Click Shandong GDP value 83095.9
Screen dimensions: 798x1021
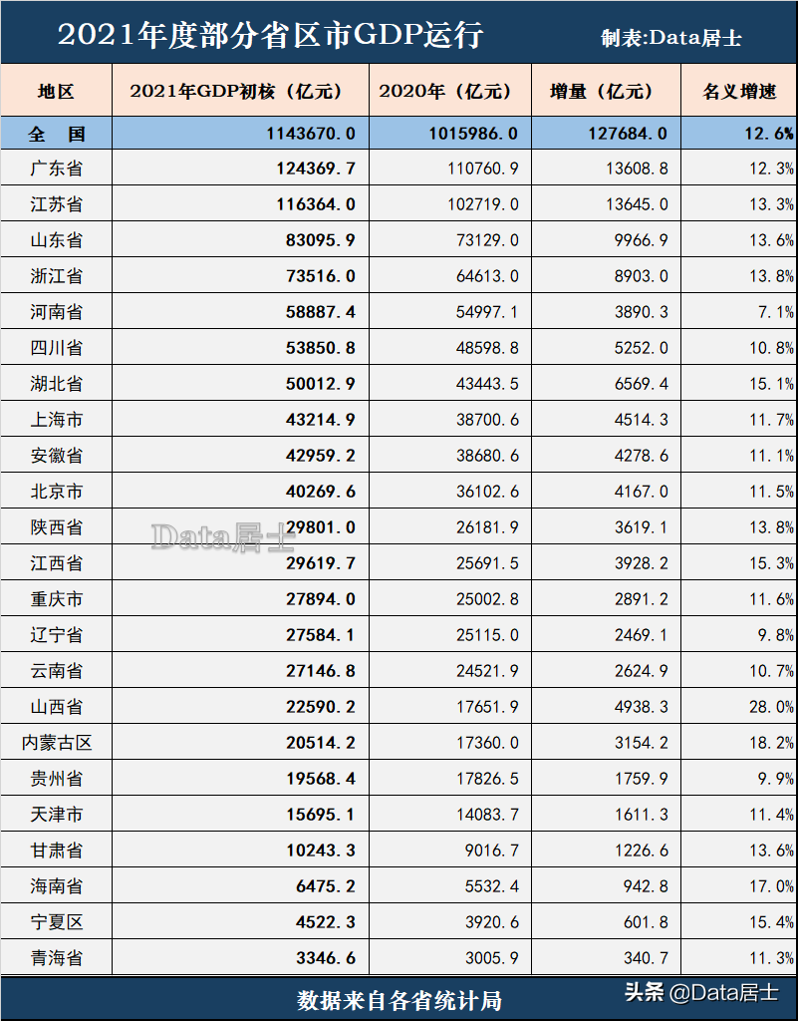(321, 240)
